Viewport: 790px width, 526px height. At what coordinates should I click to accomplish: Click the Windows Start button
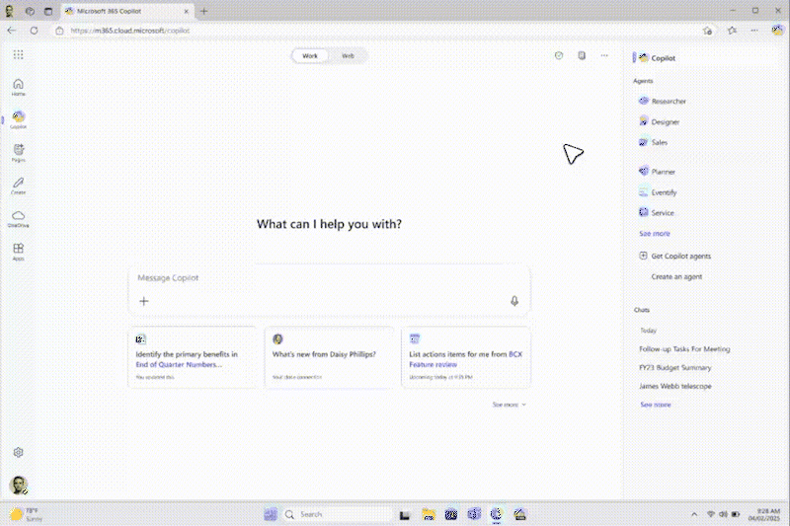pyautogui.click(x=271, y=514)
